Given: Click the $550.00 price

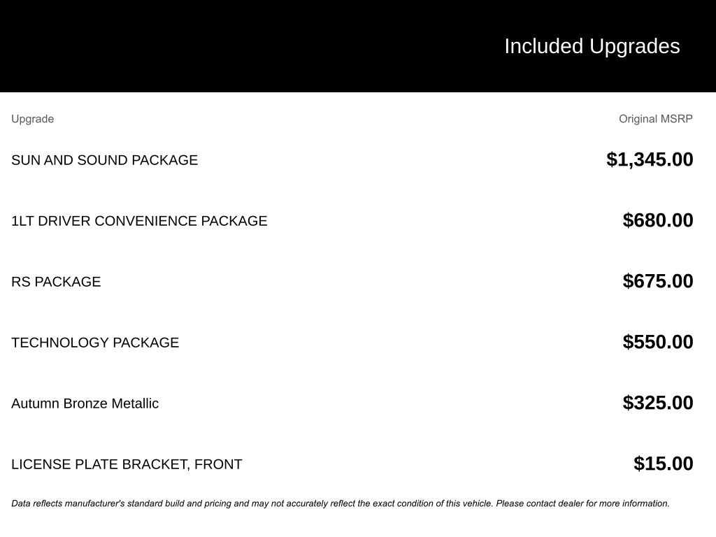Looking at the screenshot, I should [658, 342].
